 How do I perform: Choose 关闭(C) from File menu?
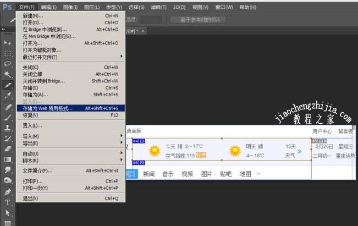[71, 67]
